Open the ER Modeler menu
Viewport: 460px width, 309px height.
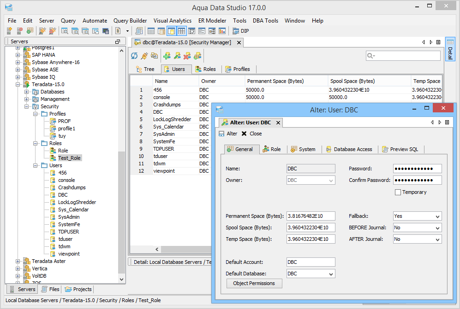212,21
